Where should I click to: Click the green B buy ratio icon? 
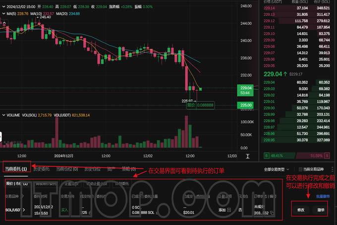[267, 155]
